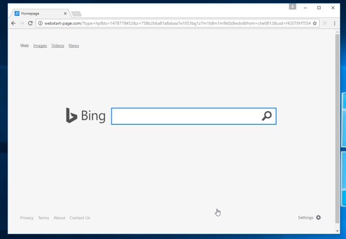Click the scrollbar down arrow
346x239 pixels.
click(x=337, y=231)
